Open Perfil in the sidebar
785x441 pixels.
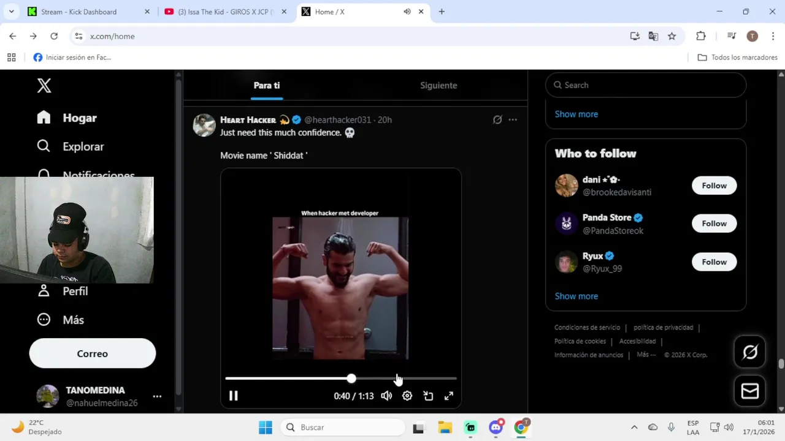pyautogui.click(x=63, y=291)
